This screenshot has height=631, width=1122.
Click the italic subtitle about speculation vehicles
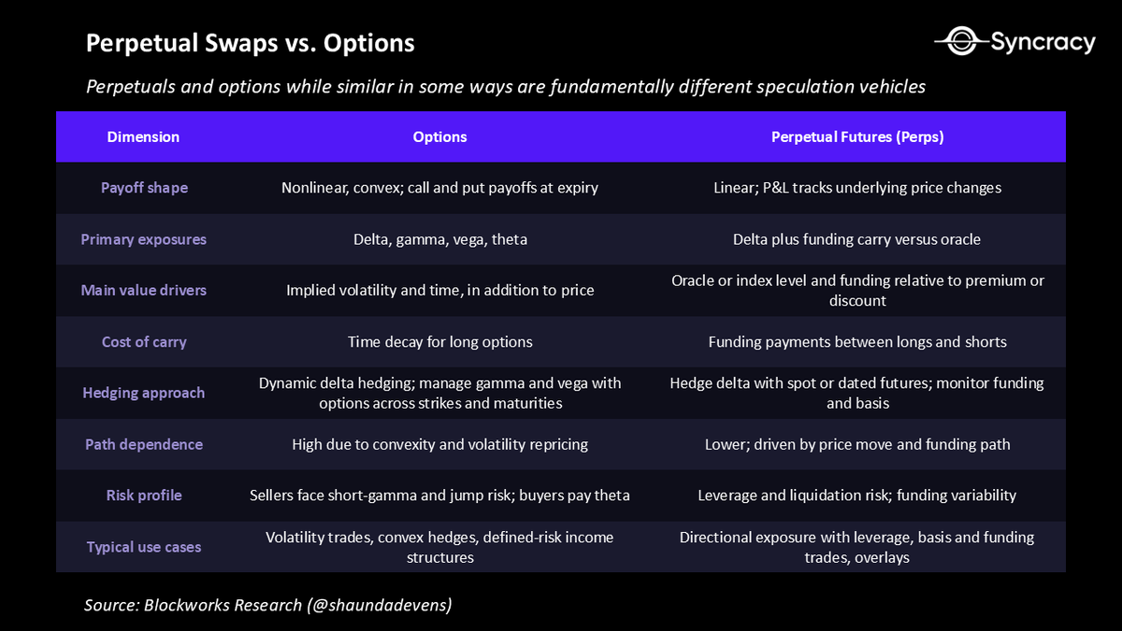[x=506, y=87]
